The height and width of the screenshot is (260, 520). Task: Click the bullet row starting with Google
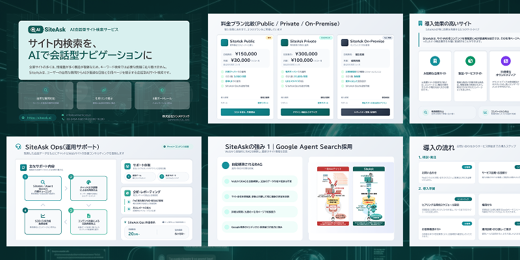[259, 227]
